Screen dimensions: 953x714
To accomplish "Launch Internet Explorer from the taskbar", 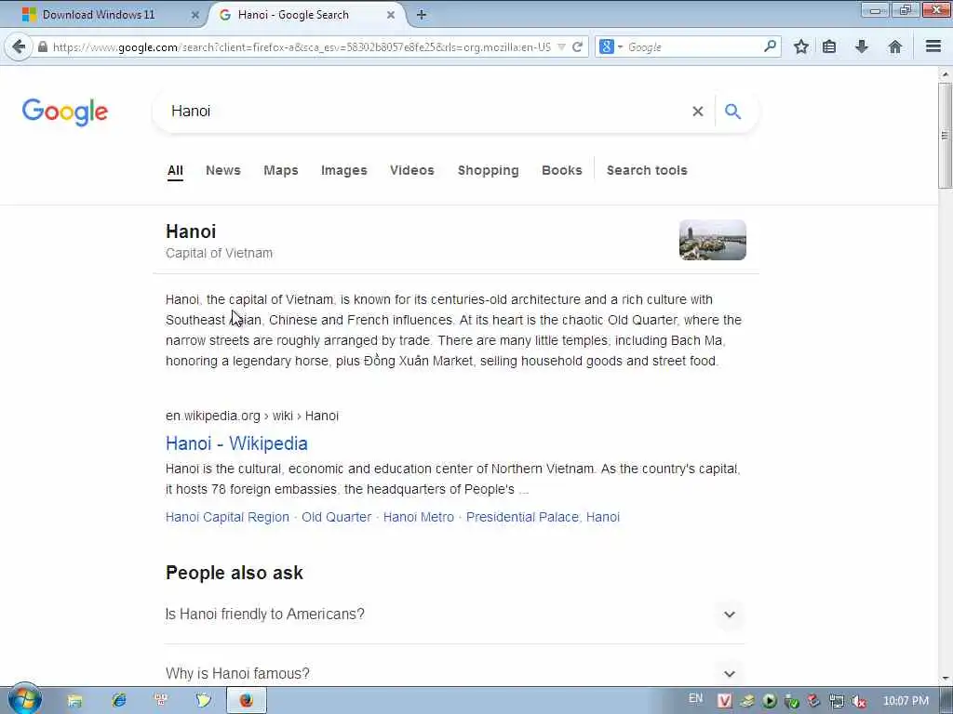I will (x=118, y=700).
